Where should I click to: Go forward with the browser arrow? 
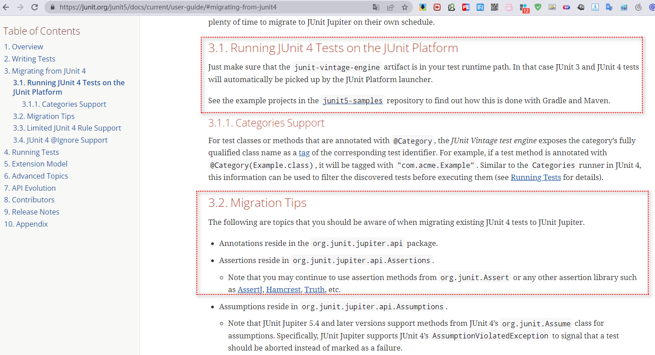(x=20, y=7)
